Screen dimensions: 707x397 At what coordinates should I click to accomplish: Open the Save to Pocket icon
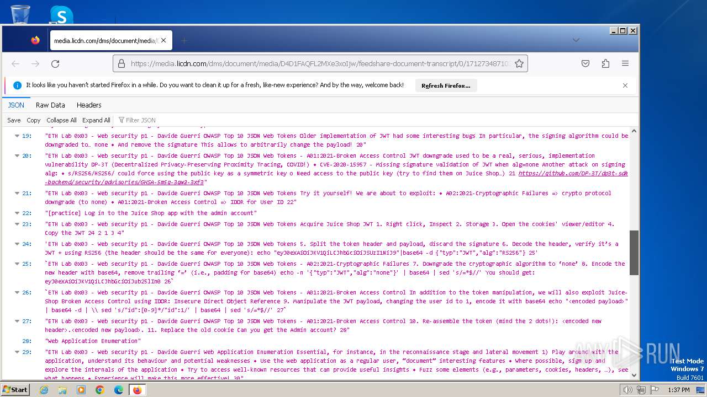585,64
